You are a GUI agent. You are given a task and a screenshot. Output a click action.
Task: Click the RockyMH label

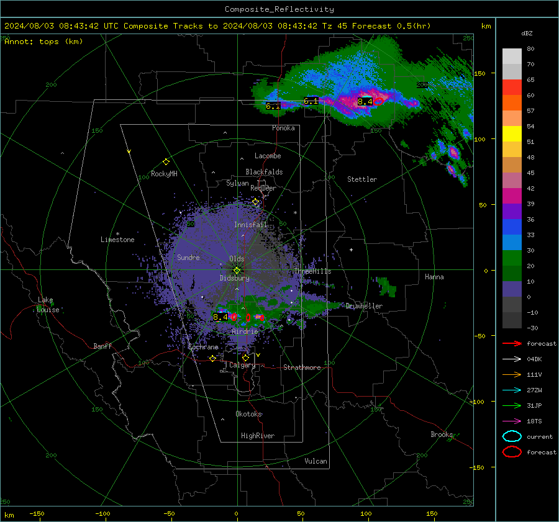[164, 174]
